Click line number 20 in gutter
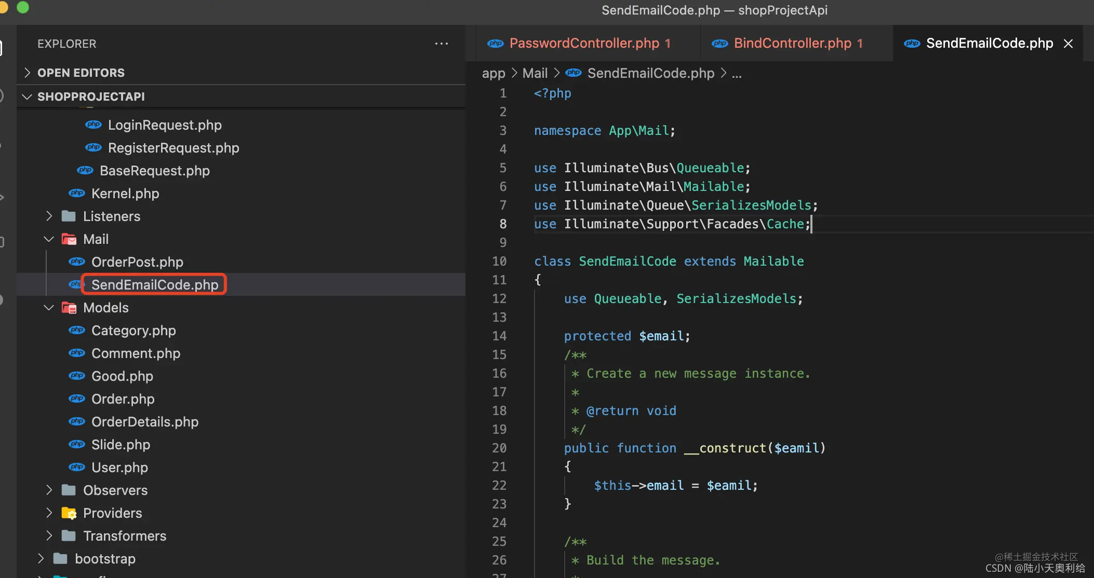This screenshot has height=578, width=1094. point(499,448)
